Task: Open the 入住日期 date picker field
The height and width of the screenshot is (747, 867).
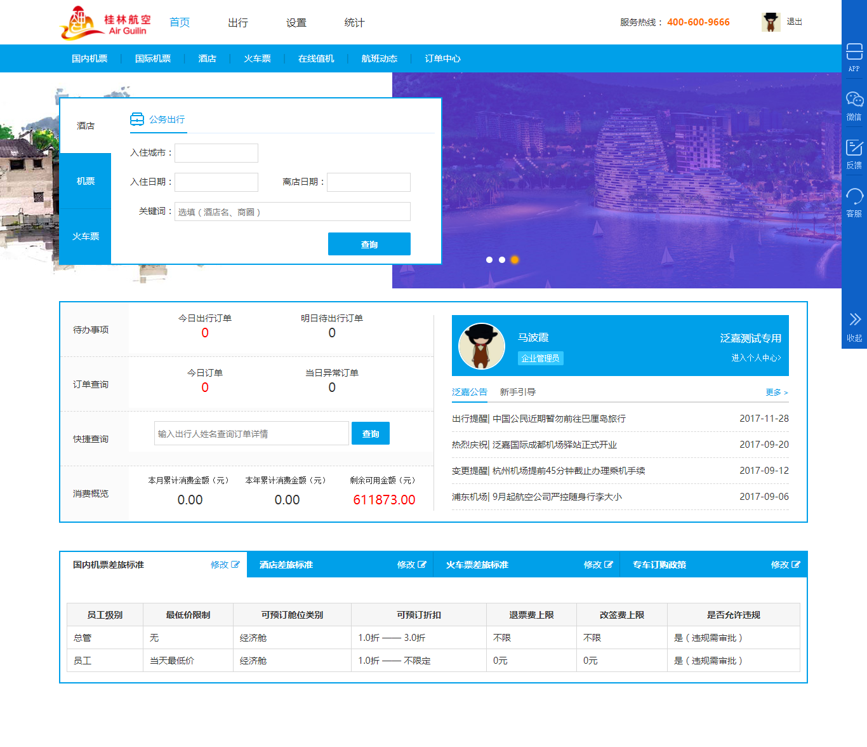Action: 216,182
